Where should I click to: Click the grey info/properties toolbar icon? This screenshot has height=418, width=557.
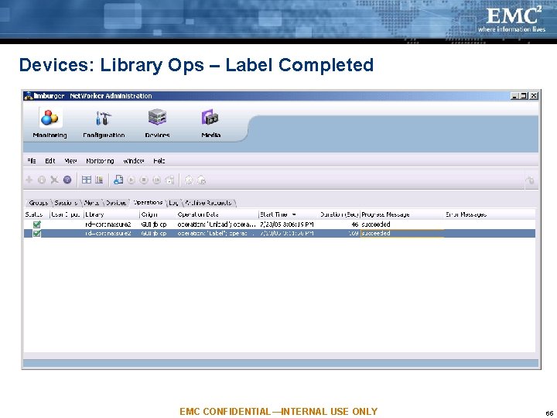tap(42, 180)
